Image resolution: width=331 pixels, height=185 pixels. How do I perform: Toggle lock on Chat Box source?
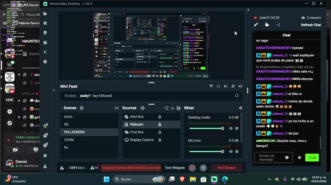coord(160,132)
